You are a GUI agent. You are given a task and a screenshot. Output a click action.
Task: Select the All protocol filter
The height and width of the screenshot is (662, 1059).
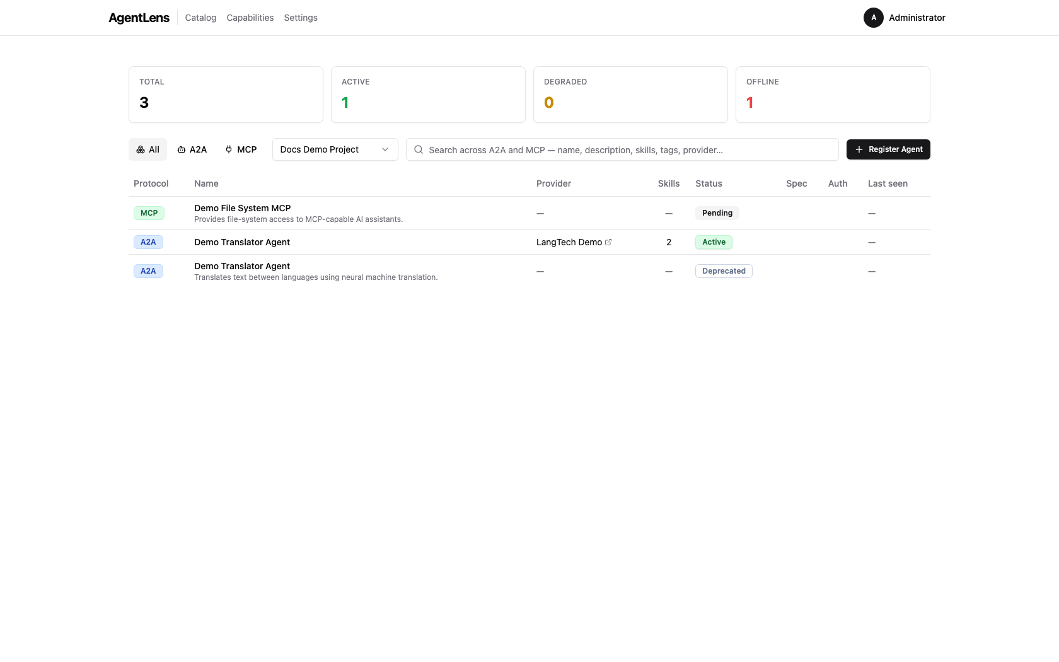pyautogui.click(x=148, y=149)
